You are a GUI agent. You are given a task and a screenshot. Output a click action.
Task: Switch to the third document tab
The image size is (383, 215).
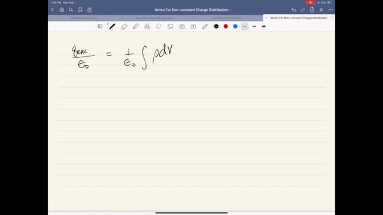pos(227,18)
